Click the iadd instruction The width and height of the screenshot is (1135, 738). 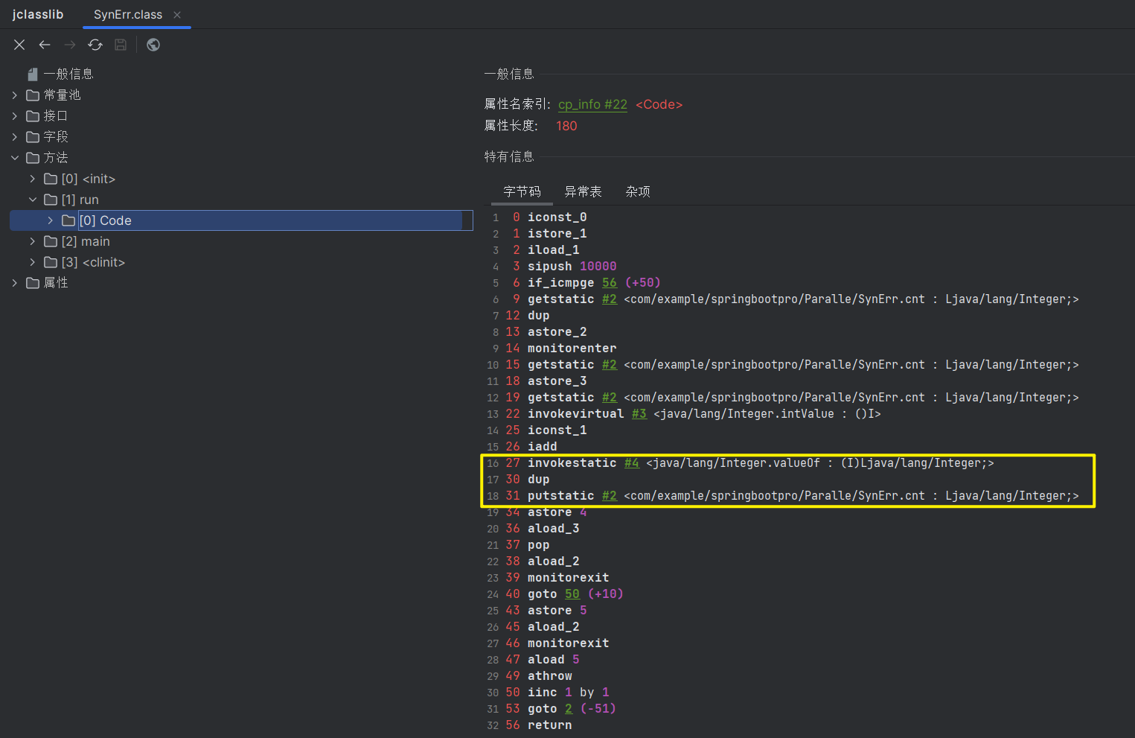pyautogui.click(x=542, y=446)
